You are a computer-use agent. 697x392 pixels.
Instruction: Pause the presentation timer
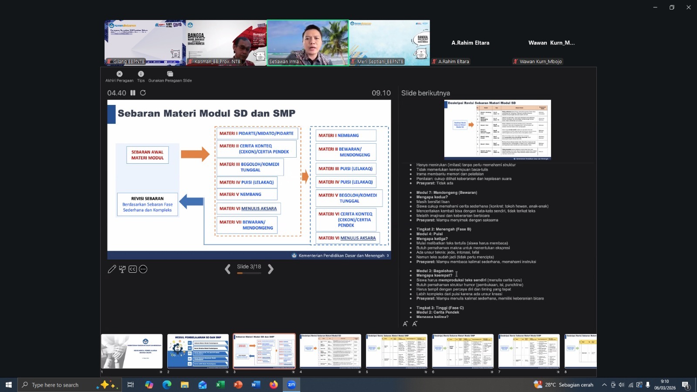pos(133,93)
